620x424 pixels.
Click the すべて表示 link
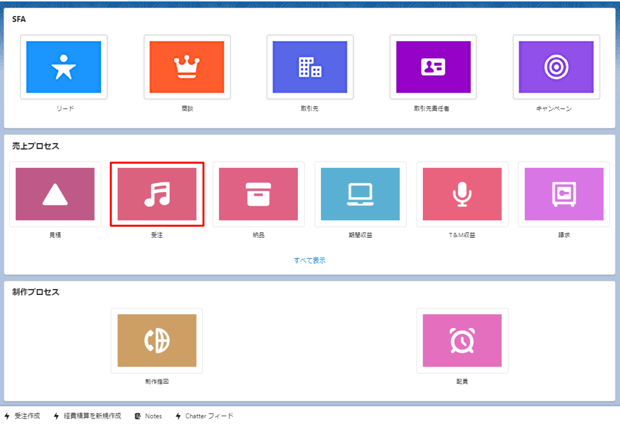310,260
